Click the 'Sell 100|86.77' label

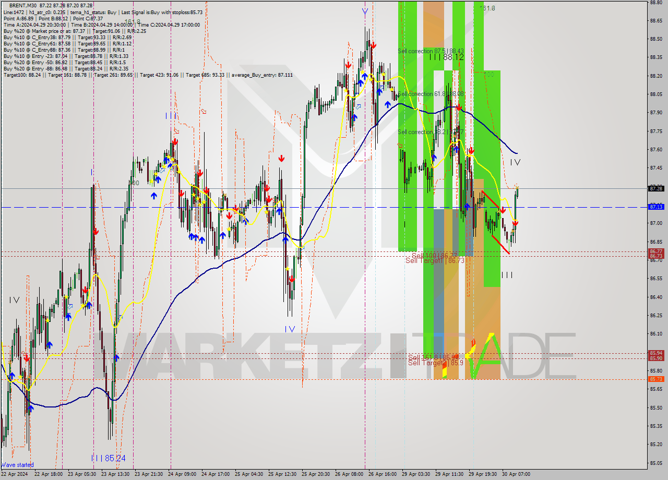click(434, 255)
